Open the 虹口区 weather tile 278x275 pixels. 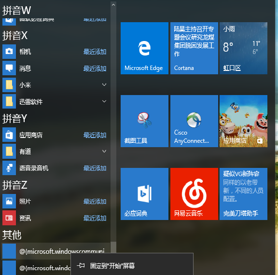(243, 48)
